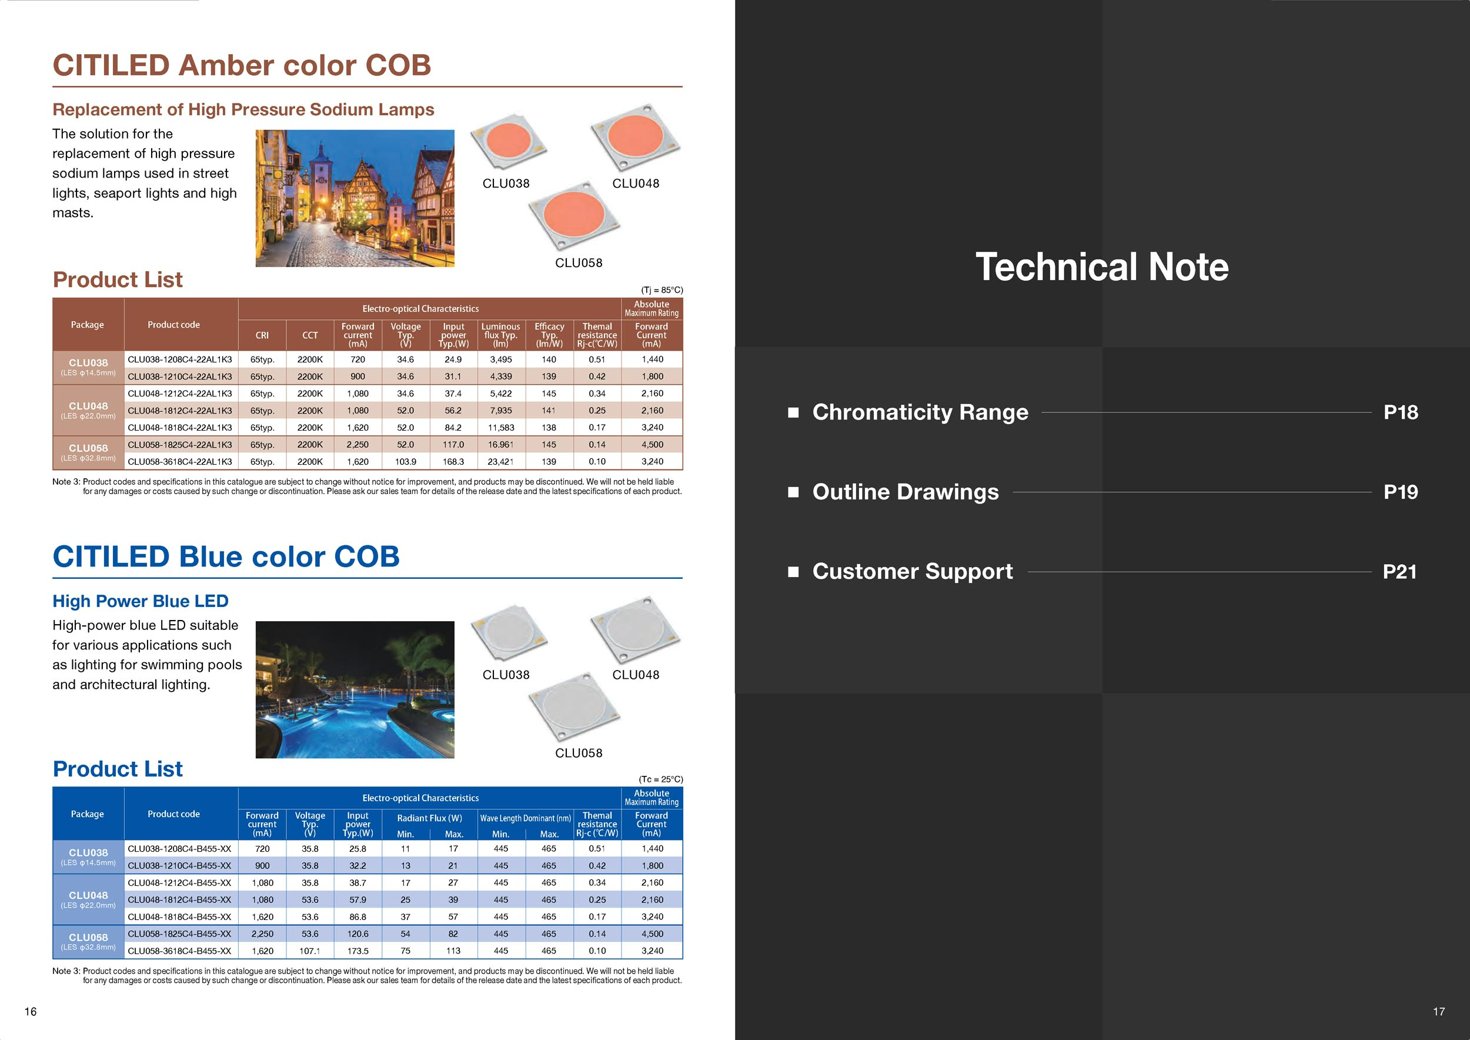Viewport: 1470px width, 1040px height.
Task: Click the Radiant Flux (W) column header
Action: [429, 818]
